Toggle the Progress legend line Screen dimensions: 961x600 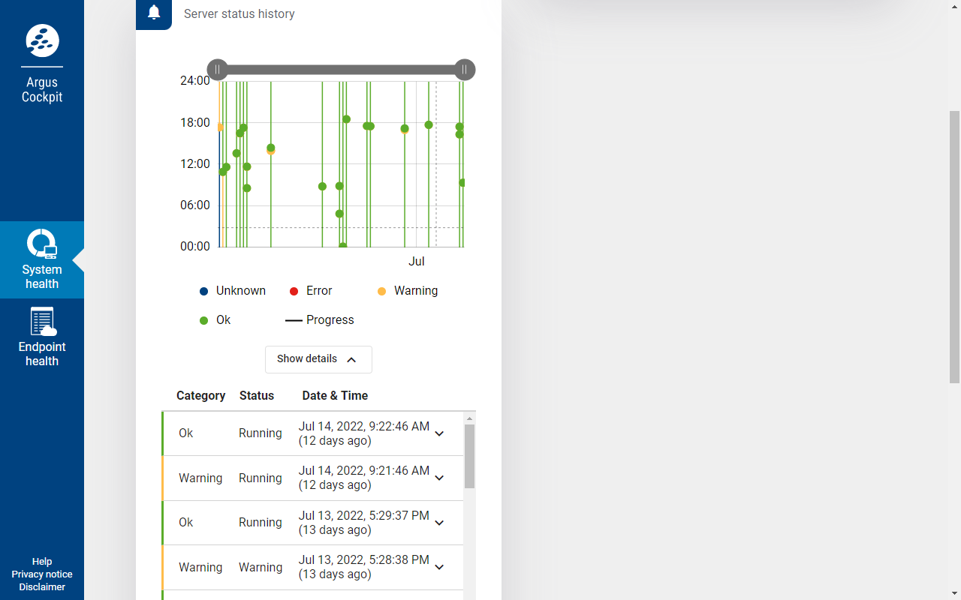point(320,320)
